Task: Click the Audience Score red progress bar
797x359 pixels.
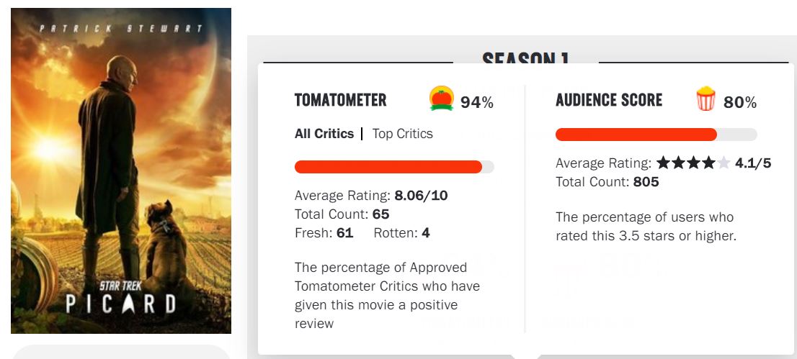Action: point(636,135)
